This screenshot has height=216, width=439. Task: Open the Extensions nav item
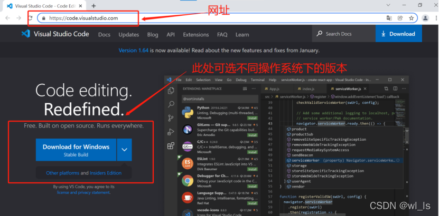196,35
